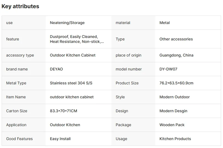Click the 83.3*70*71CM carton size value
Viewport: 223px width, 148px height.
(63, 111)
